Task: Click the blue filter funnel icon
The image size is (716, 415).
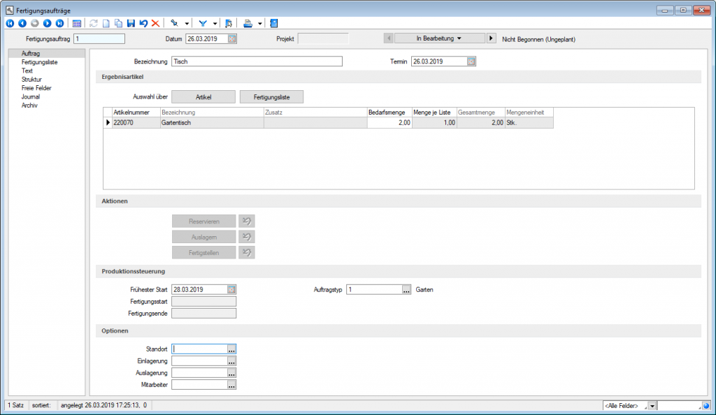Action: (203, 23)
